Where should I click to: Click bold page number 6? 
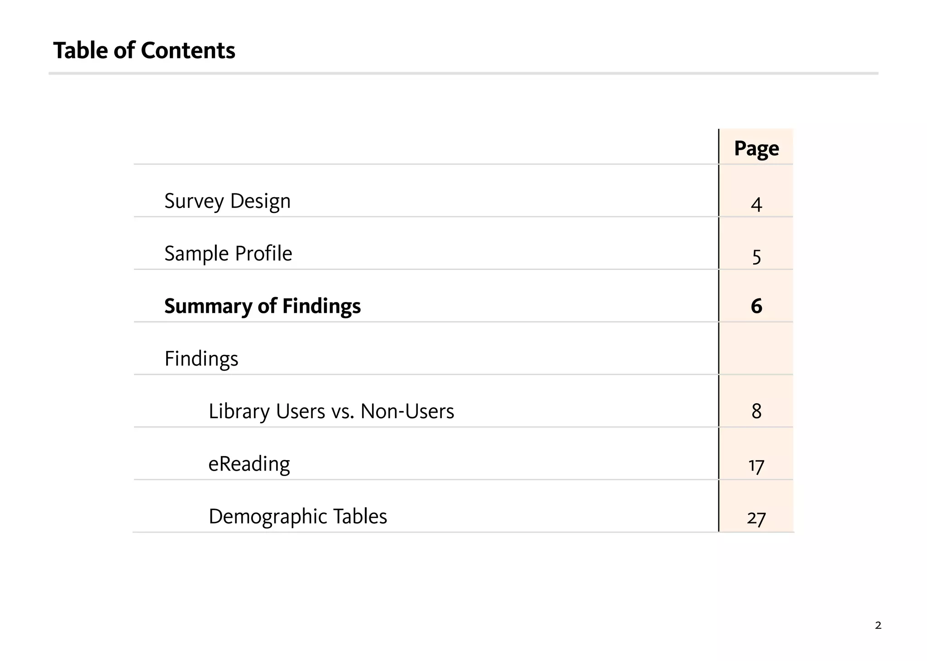point(756,307)
